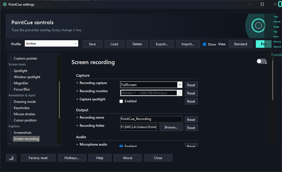Uncheck the Show checkbox near View

[205, 44]
